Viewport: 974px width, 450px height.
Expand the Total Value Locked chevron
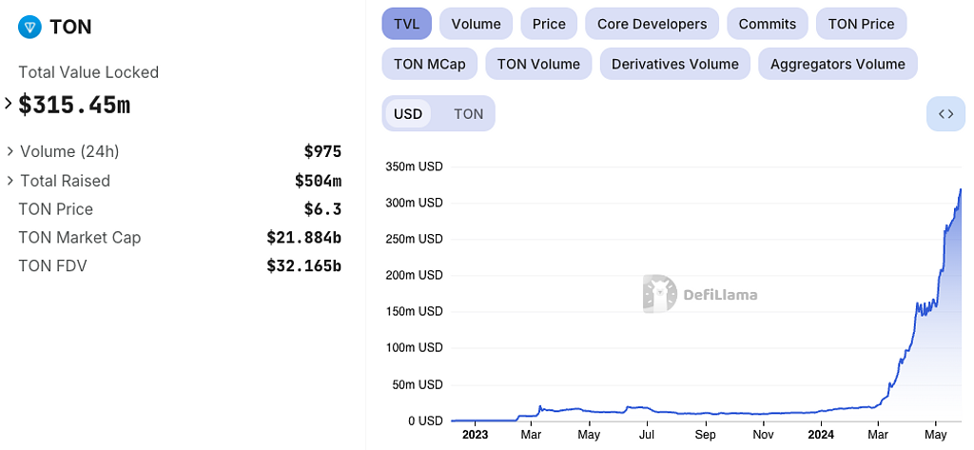click(9, 104)
